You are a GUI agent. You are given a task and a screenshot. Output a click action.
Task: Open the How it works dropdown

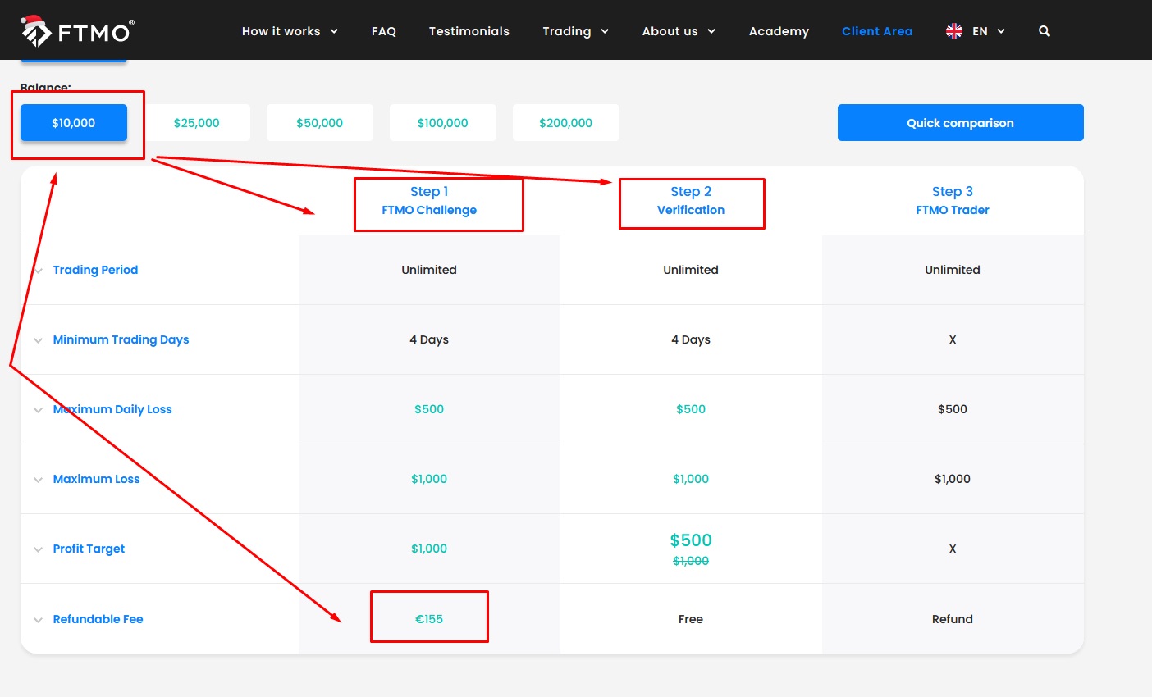click(290, 31)
